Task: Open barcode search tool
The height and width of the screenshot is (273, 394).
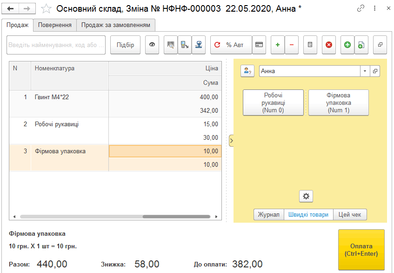Action: point(171,45)
